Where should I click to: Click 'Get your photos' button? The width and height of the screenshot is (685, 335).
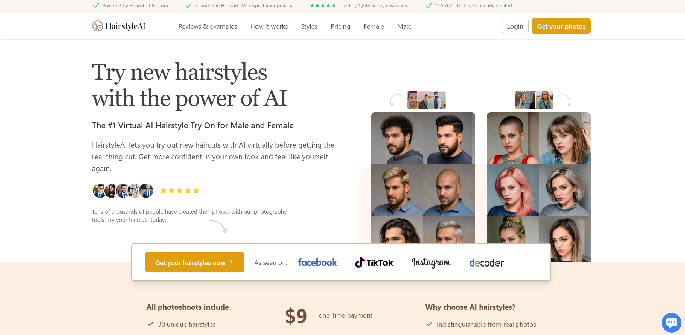point(561,26)
